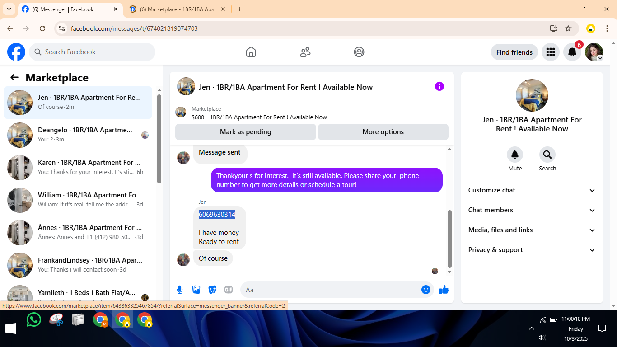Click Mark as pending button
Screen dimensions: 617x347
point(246,132)
